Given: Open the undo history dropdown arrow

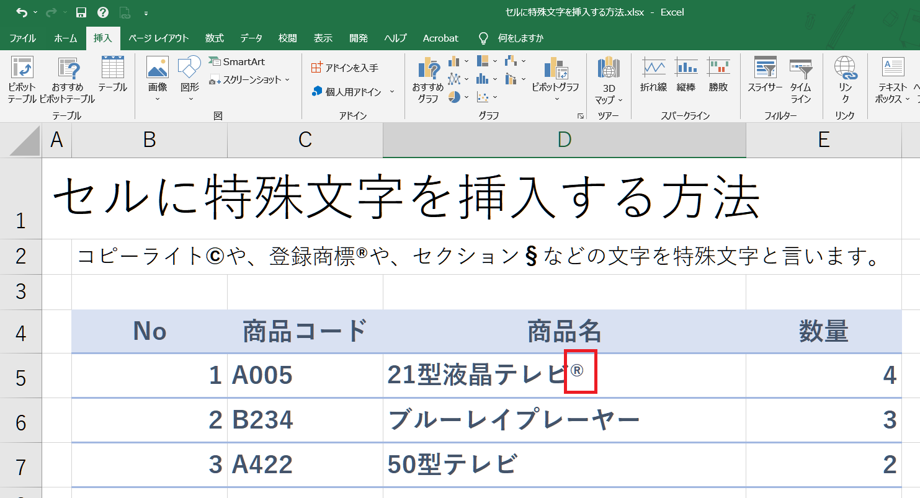Looking at the screenshot, I should coord(35,12).
